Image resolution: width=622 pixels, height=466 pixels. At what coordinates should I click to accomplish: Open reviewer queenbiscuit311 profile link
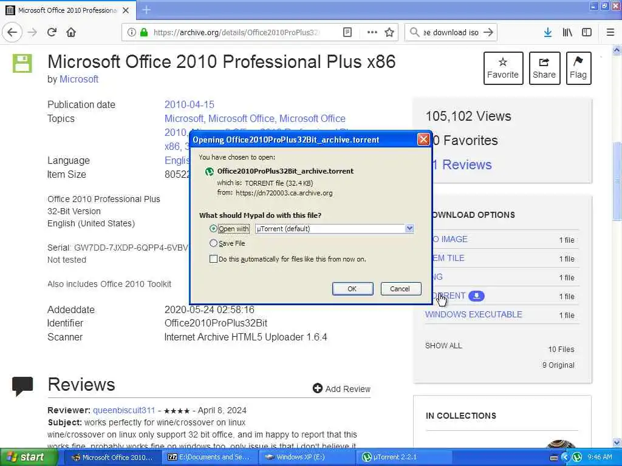(124, 410)
